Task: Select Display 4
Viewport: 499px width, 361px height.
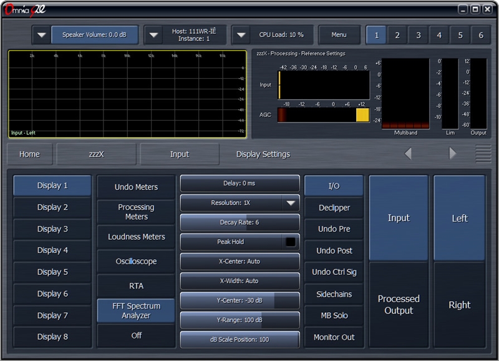Action: [x=52, y=250]
